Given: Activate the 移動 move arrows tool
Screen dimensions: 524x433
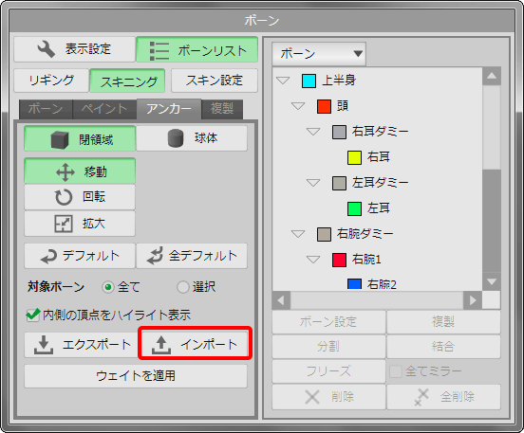Looking at the screenshot, I should (80, 171).
